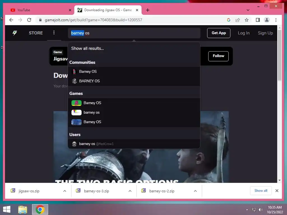Click the RedCrow1 user avatar
Screen dimensions: 287x215
click(x=74, y=144)
